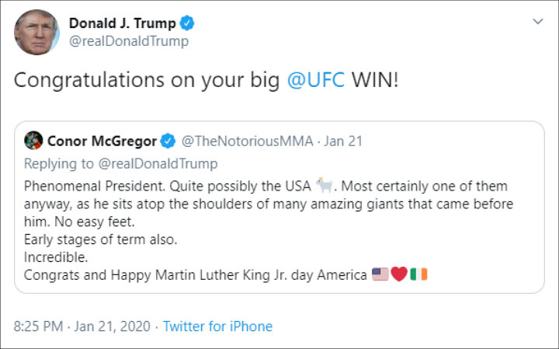Click the Jan 21 date on quoted tweet

pyautogui.click(x=343, y=141)
